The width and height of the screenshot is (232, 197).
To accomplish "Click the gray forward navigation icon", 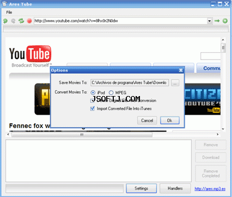I will (13, 21).
